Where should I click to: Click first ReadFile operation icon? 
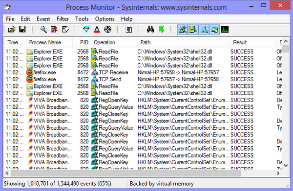(x=95, y=52)
